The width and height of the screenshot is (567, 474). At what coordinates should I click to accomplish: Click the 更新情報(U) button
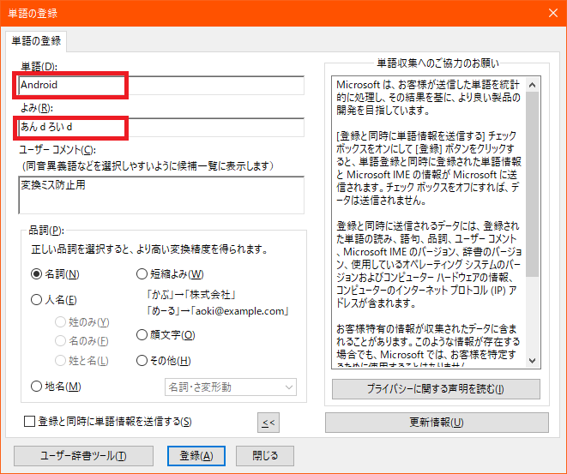pyautogui.click(x=437, y=423)
